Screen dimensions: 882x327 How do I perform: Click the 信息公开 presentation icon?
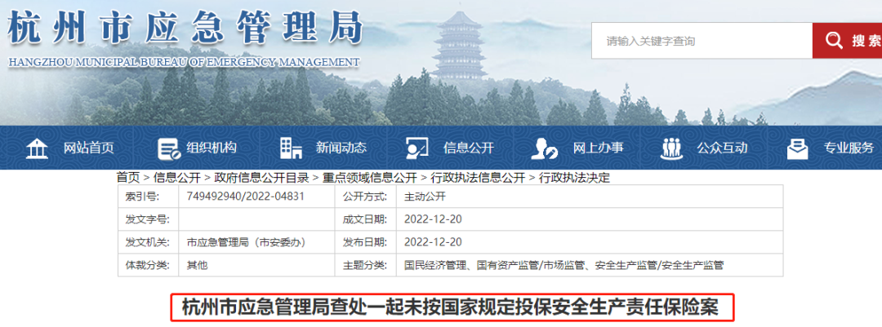[417, 148]
